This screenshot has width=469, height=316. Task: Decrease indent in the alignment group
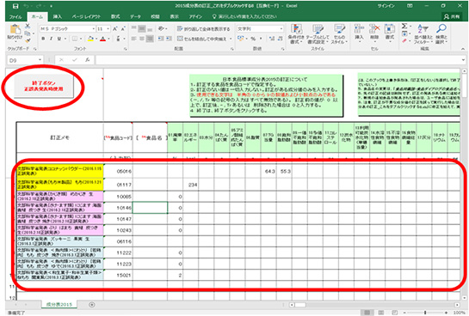click(161, 39)
